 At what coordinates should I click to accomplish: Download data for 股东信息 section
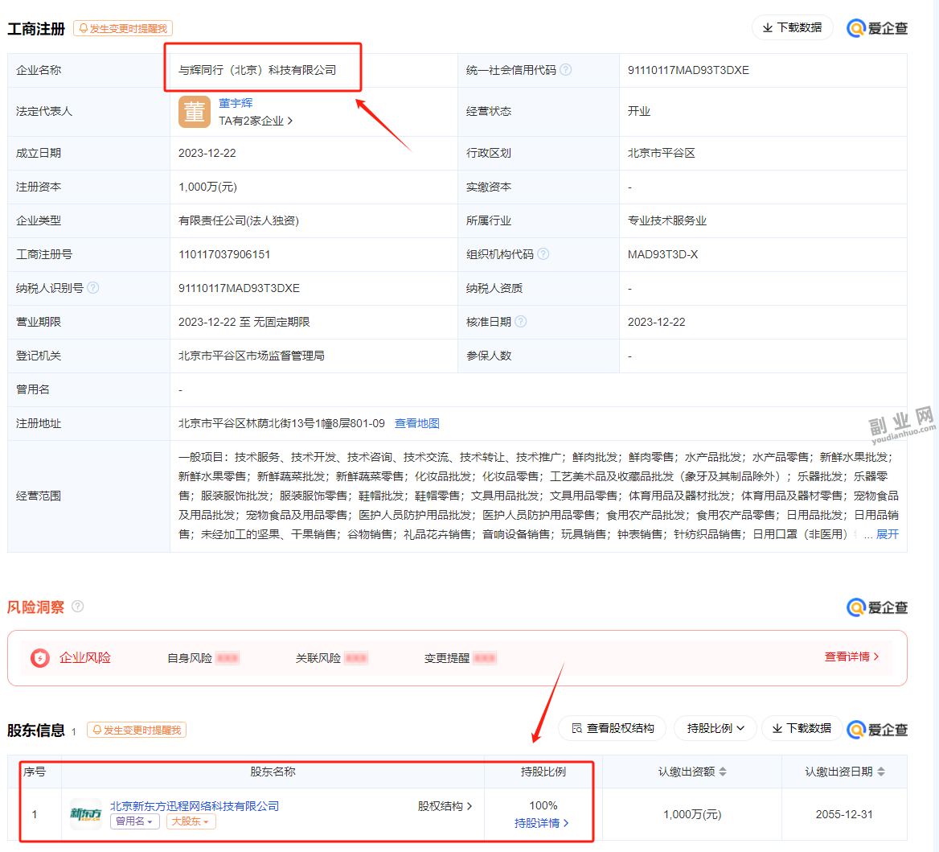pos(802,728)
